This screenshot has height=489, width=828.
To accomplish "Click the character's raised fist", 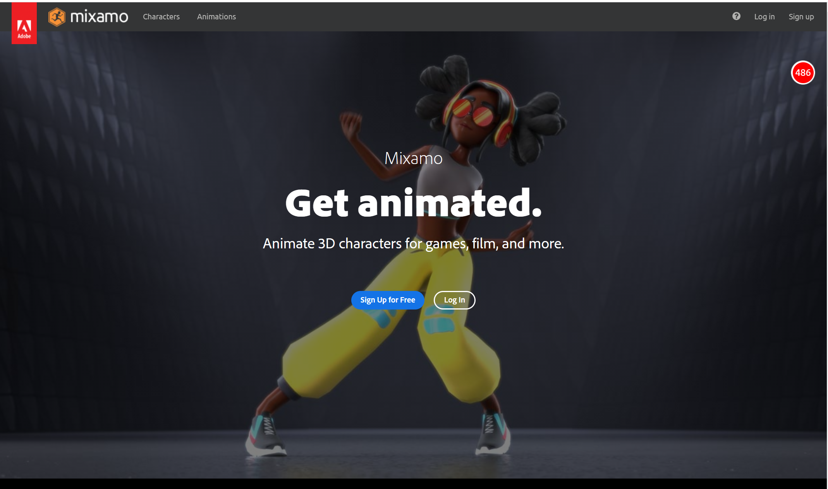I will click(x=350, y=123).
